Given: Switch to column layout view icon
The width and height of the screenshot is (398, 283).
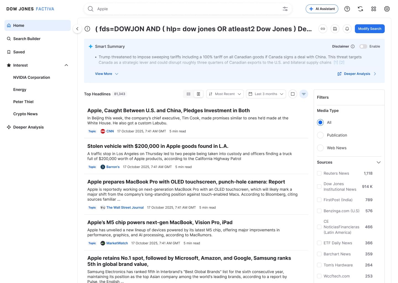Looking at the screenshot, I should point(198,94).
